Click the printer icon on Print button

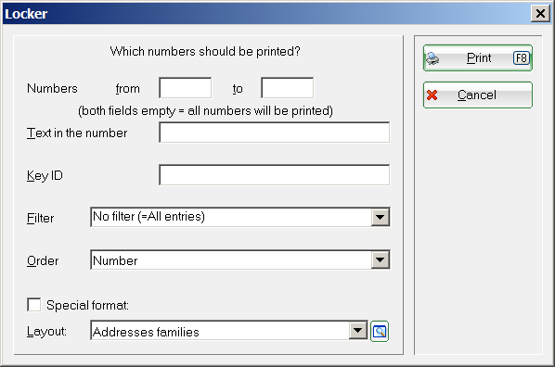(432, 58)
